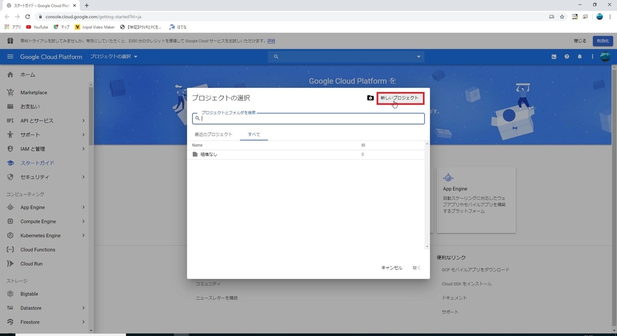The width and height of the screenshot is (617, 336).
Task: Click the Chrome bookmark star icon
Action: coord(561,16)
